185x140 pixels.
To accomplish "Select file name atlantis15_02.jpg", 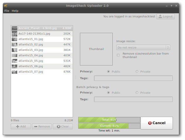I will [31, 45].
